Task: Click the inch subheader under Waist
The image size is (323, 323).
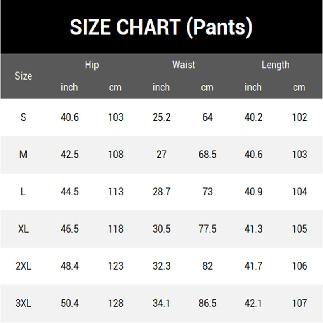Action: [161, 87]
